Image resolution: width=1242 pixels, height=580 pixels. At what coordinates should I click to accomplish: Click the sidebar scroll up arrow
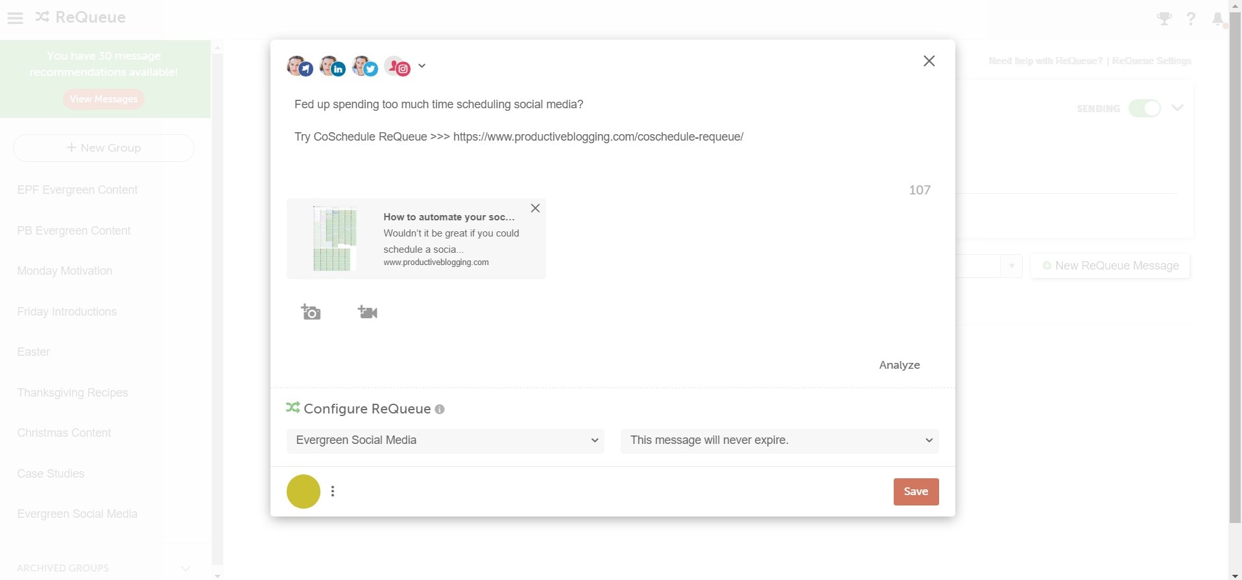click(217, 47)
